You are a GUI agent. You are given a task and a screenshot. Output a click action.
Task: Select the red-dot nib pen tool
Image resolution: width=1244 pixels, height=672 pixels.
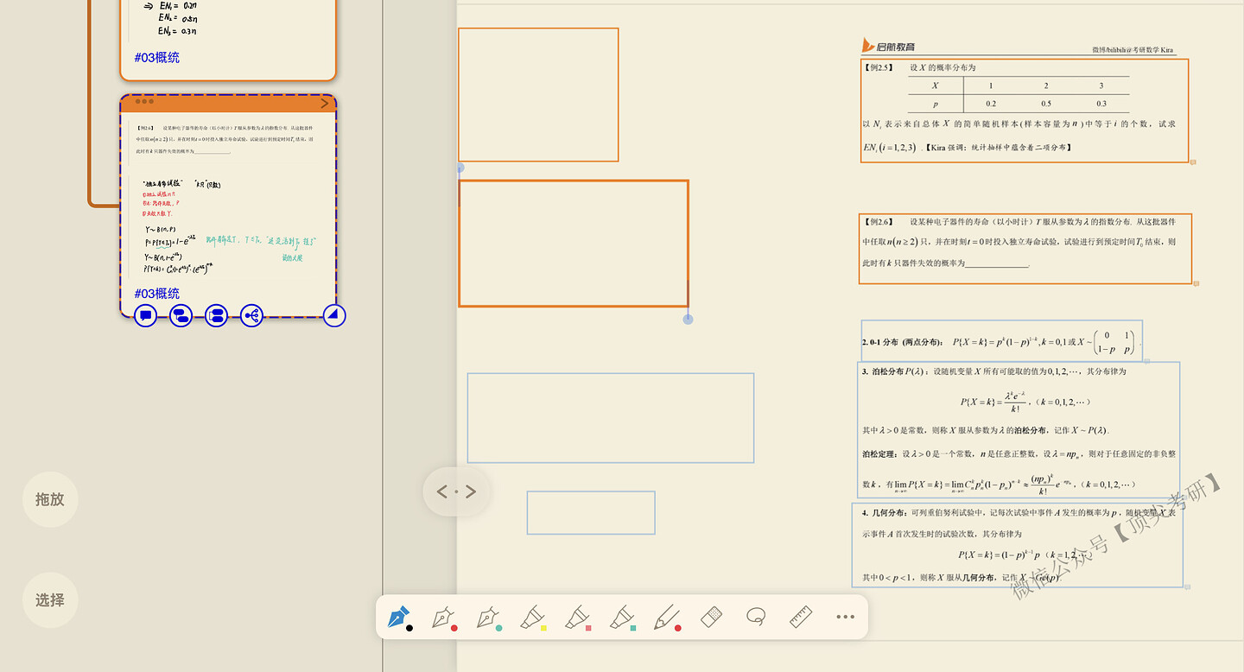[444, 618]
